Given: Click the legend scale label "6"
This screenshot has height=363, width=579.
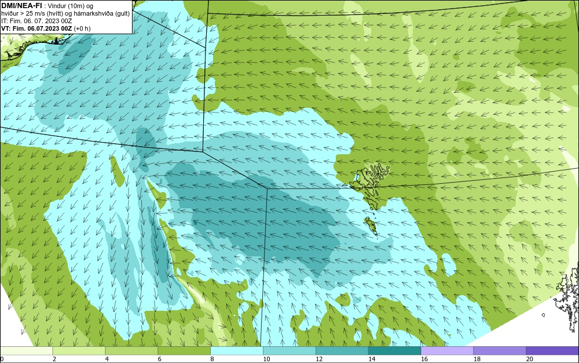Looking at the screenshot, I should [160, 359].
